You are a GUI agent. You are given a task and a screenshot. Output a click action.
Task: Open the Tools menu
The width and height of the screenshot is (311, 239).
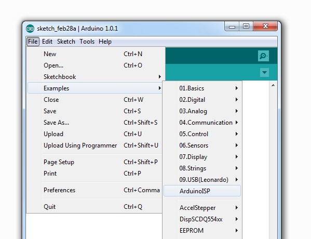[87, 42]
